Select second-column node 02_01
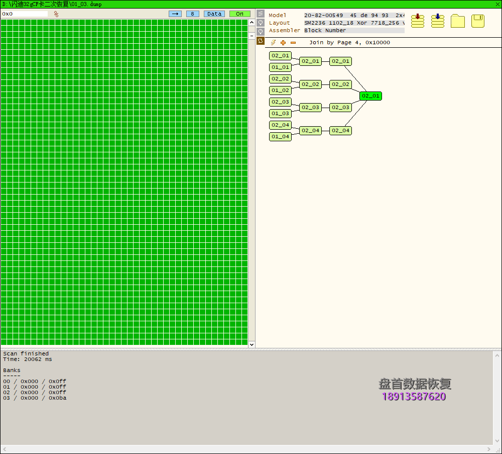 coord(310,61)
